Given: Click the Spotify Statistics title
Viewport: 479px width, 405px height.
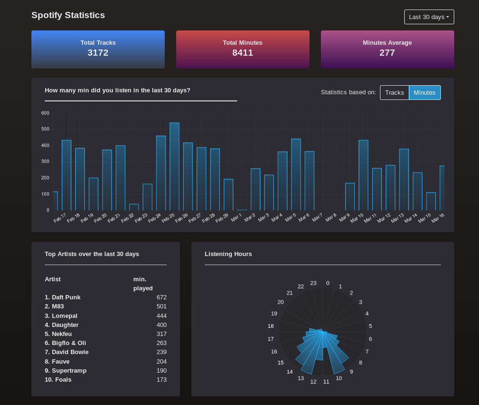Looking at the screenshot, I should pos(68,15).
